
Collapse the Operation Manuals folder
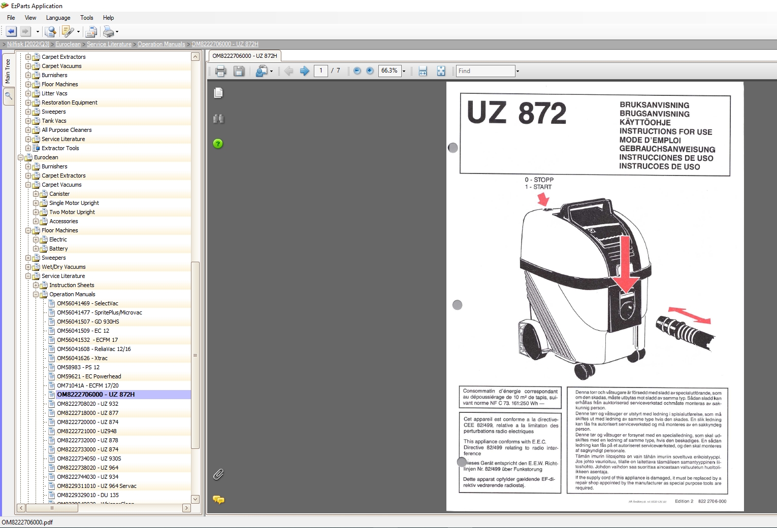35,294
